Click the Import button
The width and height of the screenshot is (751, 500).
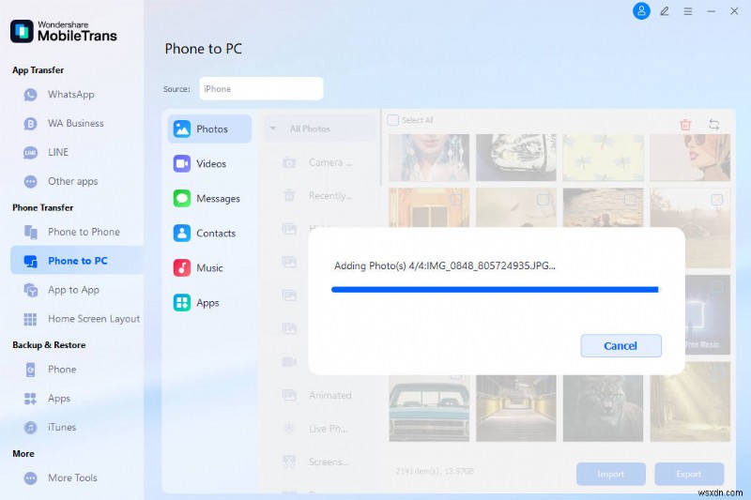point(611,474)
